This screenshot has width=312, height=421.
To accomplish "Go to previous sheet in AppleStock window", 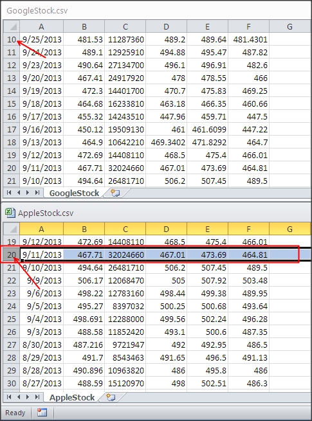I will (19, 397).
